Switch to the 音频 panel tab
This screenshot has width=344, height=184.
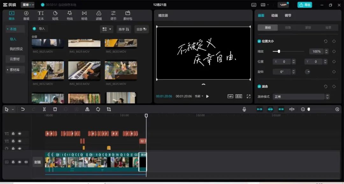[26, 15]
